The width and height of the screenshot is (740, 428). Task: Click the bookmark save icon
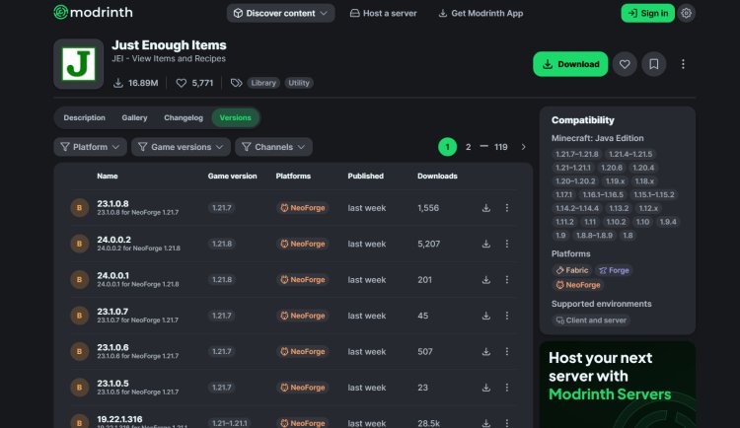tap(652, 64)
